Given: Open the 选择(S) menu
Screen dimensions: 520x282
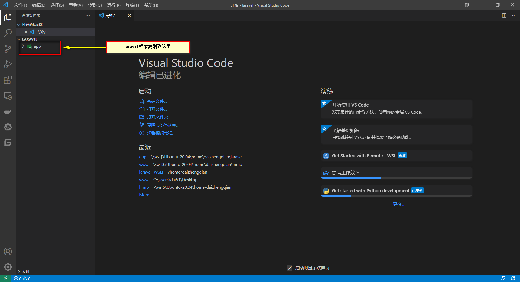Looking at the screenshot, I should click(x=57, y=5).
